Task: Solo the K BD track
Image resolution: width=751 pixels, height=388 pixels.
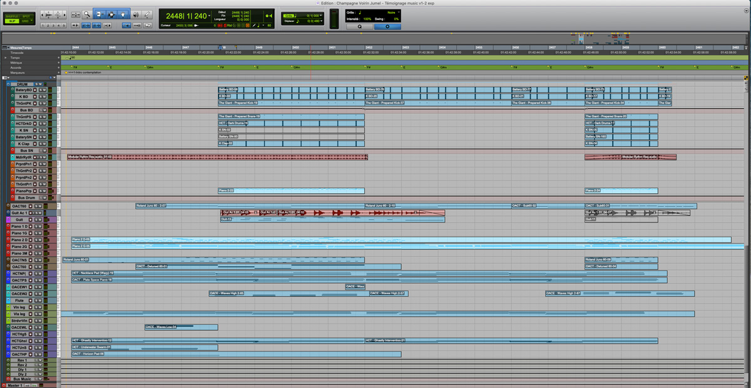Action: [x=41, y=97]
